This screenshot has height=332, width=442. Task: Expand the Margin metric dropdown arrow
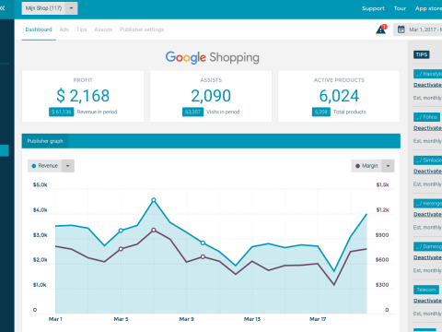coord(388,166)
